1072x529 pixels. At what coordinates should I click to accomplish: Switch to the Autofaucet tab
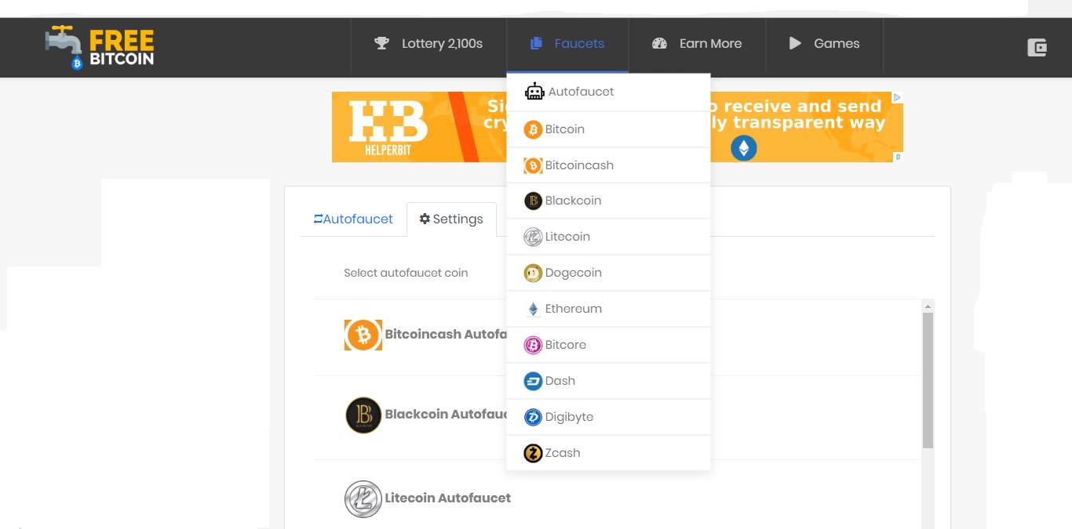click(x=353, y=219)
